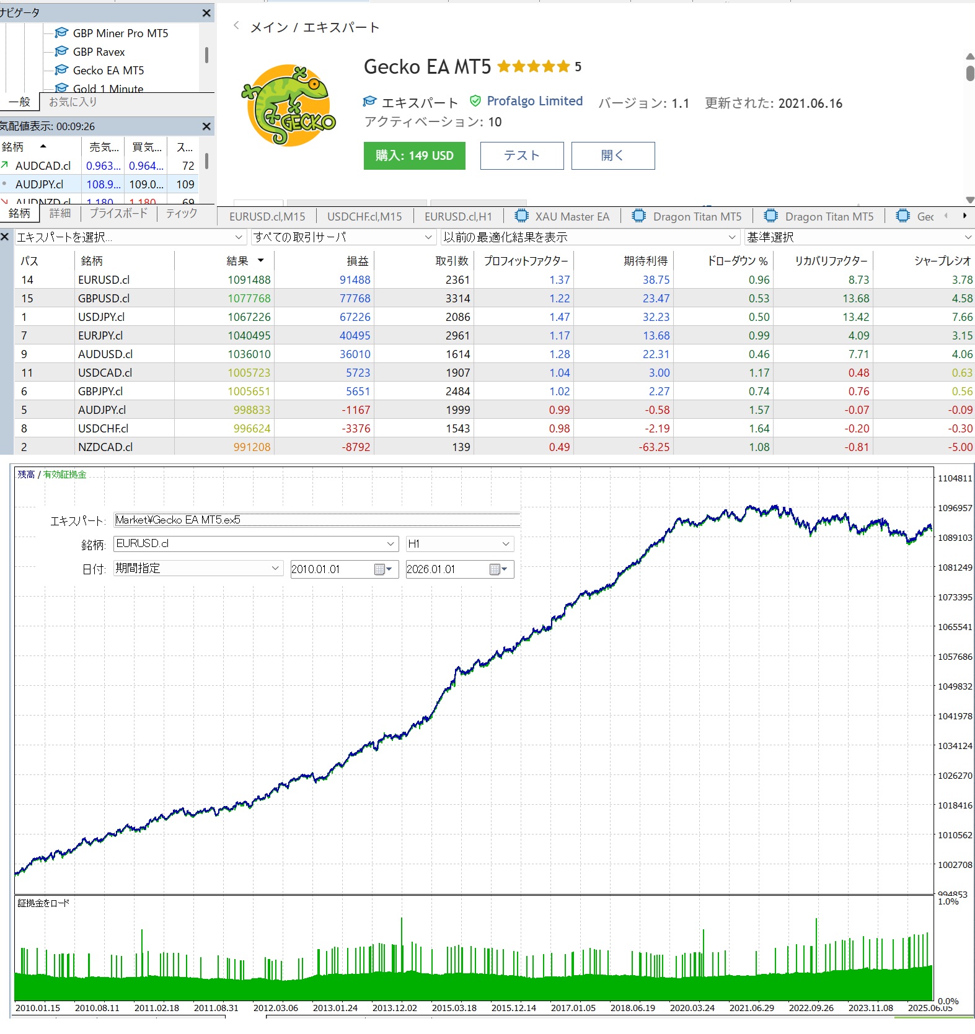Select the USDJPY.cl result row
This screenshot has height=1034, width=975.
tap(494, 317)
